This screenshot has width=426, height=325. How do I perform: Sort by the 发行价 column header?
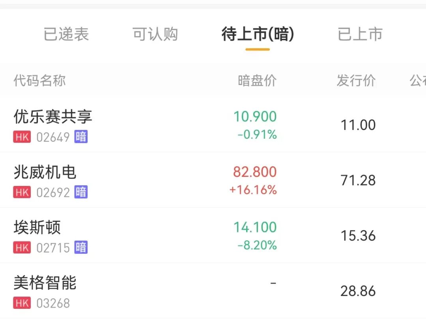pos(356,81)
